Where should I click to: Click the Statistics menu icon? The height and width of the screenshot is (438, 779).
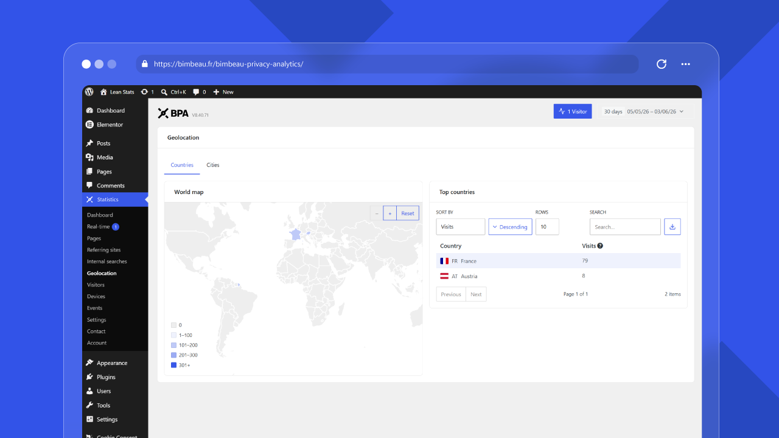89,200
